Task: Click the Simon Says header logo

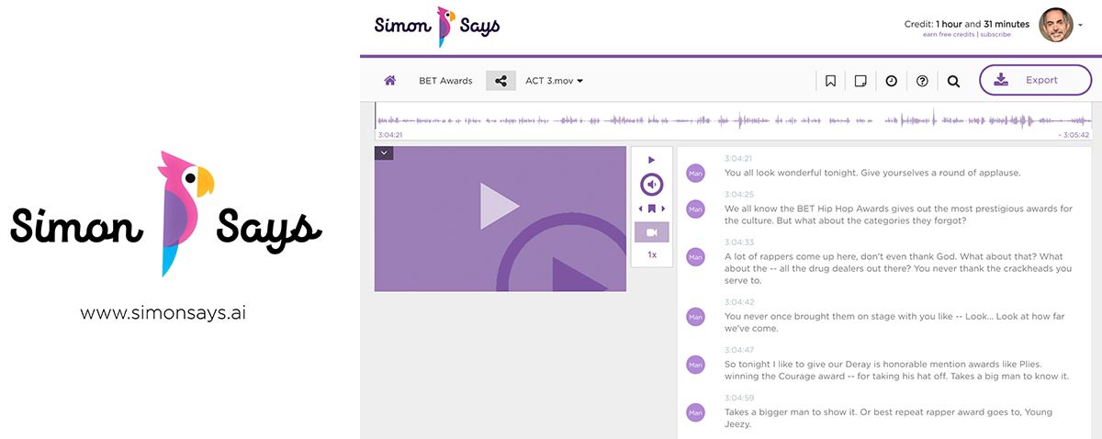Action: (x=437, y=26)
